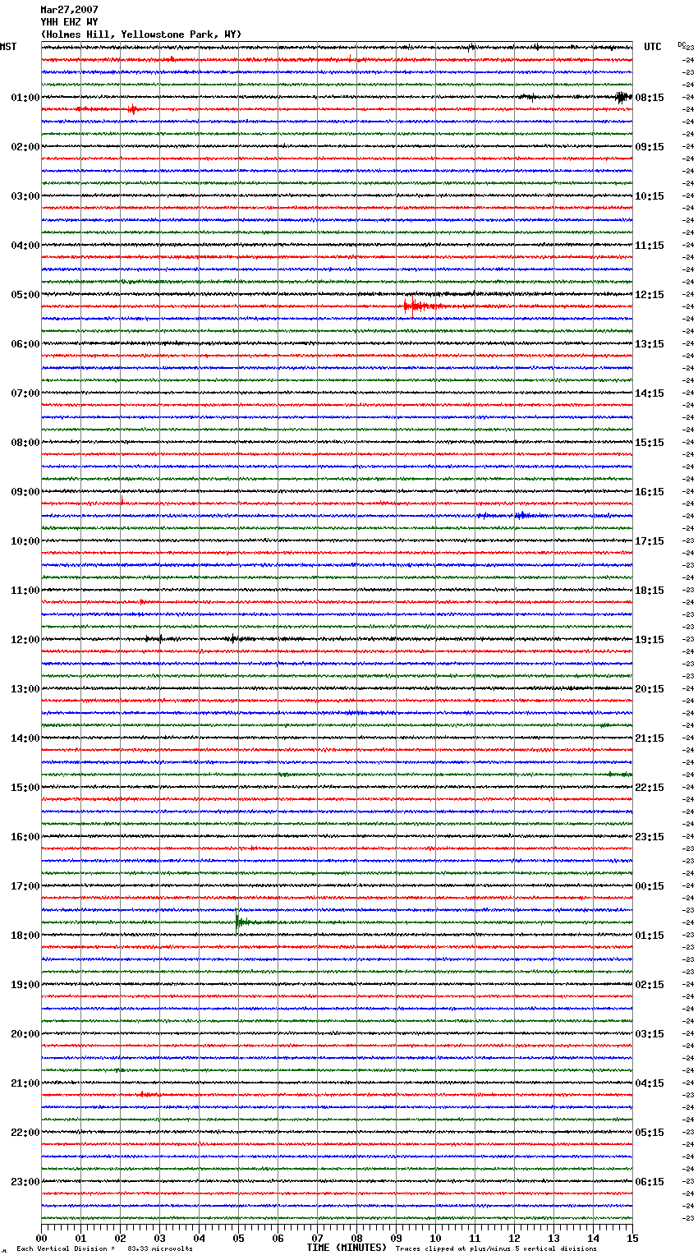Select the 23:00 MST time label
Screen dimensions: 698x1260
point(25,1182)
